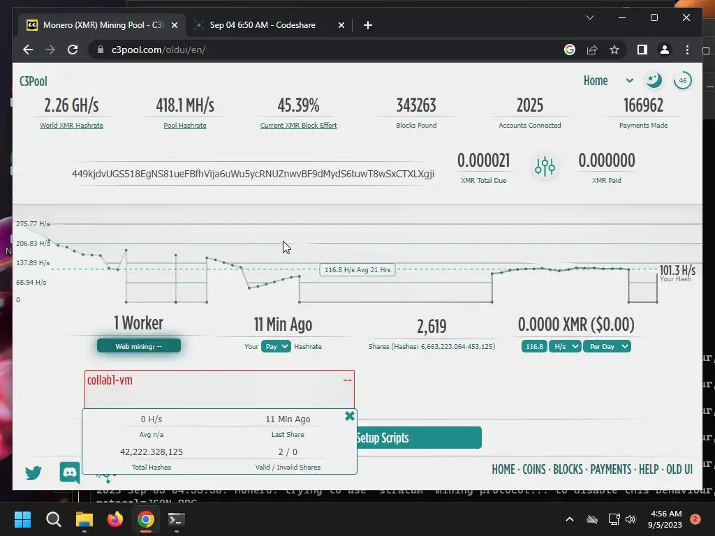Toggle the browser side panel
This screenshot has width=715, height=536.
[x=642, y=50]
